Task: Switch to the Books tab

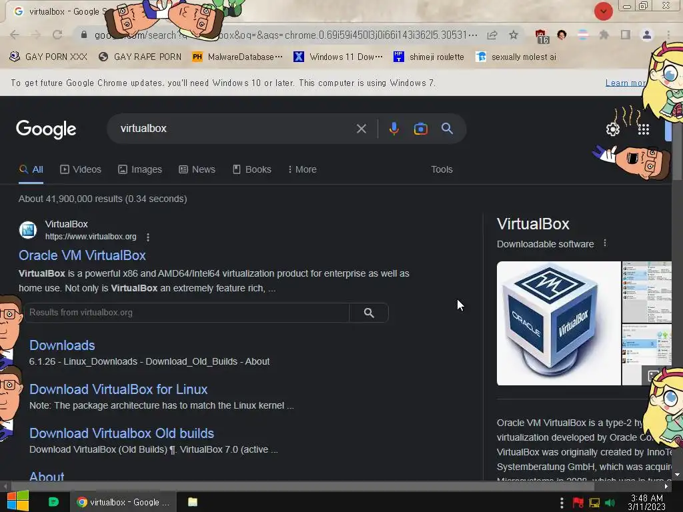Action: (251, 170)
